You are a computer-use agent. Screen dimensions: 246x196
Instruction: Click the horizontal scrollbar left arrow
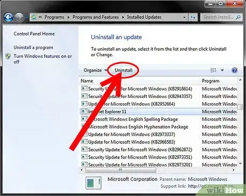point(82,170)
